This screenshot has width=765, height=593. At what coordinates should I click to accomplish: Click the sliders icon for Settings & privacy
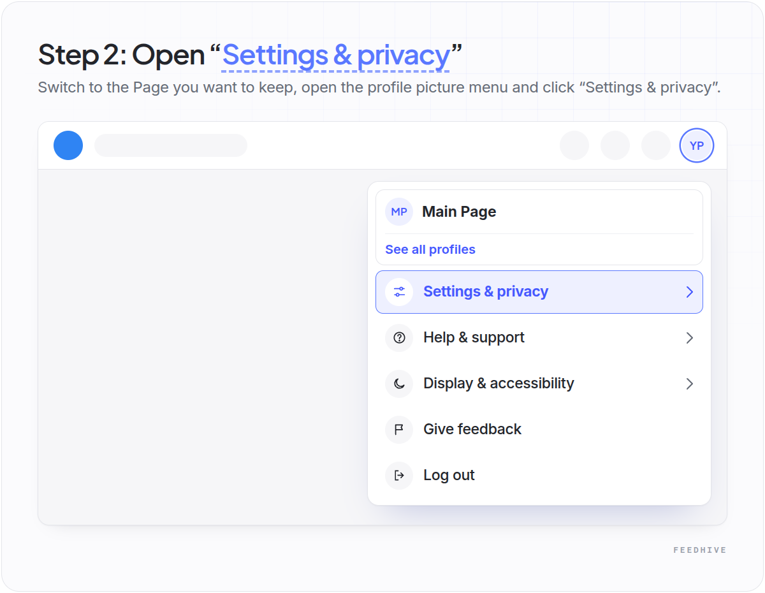[x=399, y=291]
